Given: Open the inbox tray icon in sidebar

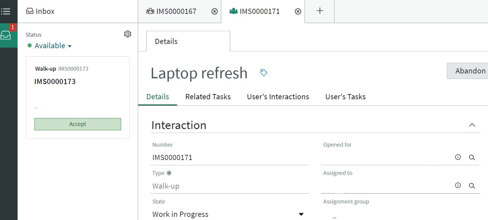Looking at the screenshot, I should pyautogui.click(x=6, y=35).
